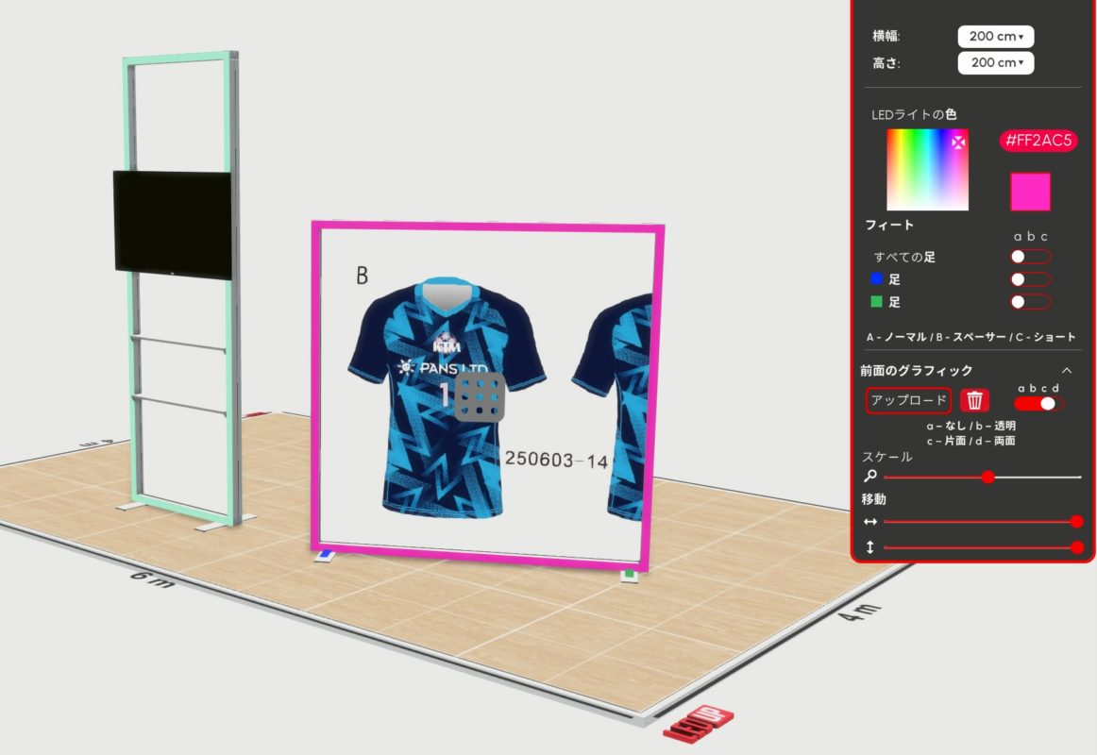Screen dimensions: 1097x755
Task: Select the black TV screen on the mint frame
Action: click(x=172, y=224)
